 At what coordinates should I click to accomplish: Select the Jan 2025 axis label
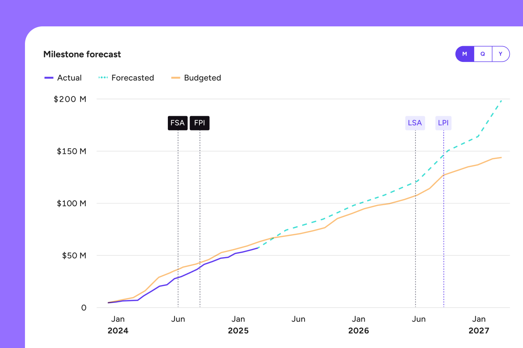[238, 325]
